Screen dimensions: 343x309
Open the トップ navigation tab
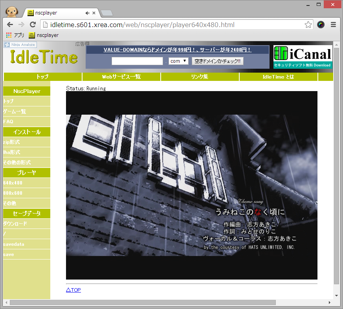coord(43,77)
